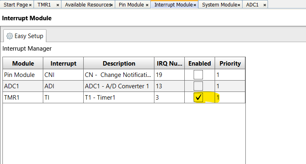306x164 pixels.
Task: Edit TMR1 priority value cell
Action: (x=230, y=97)
